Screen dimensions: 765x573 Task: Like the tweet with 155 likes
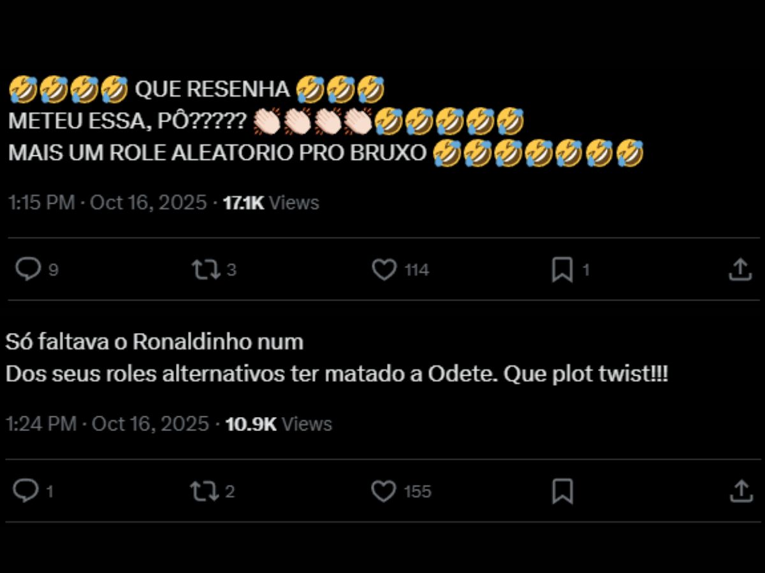pos(384,491)
